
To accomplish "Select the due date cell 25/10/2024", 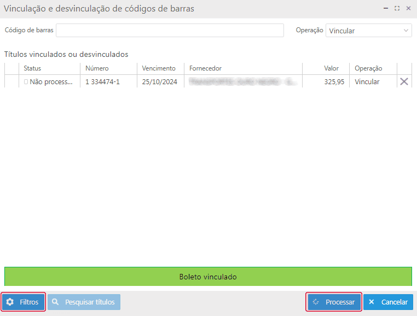I will (x=159, y=82).
